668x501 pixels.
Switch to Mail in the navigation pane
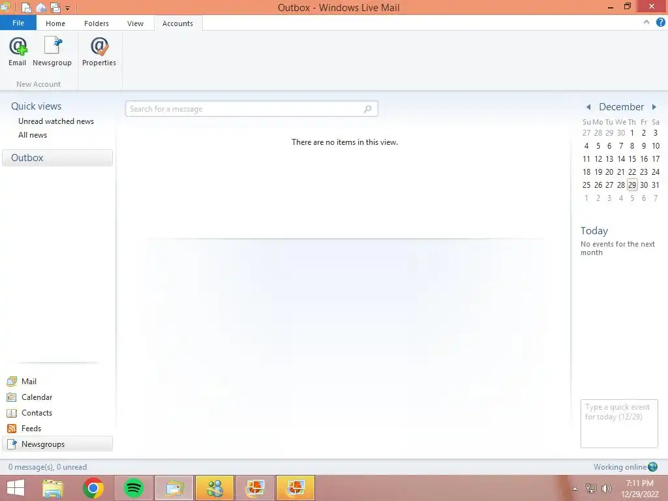tap(29, 381)
